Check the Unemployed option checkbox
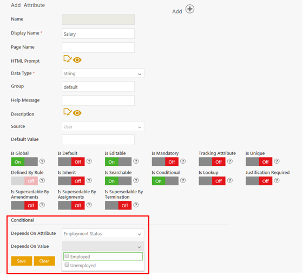Viewport: 303px width, 277px height. tap(67, 265)
